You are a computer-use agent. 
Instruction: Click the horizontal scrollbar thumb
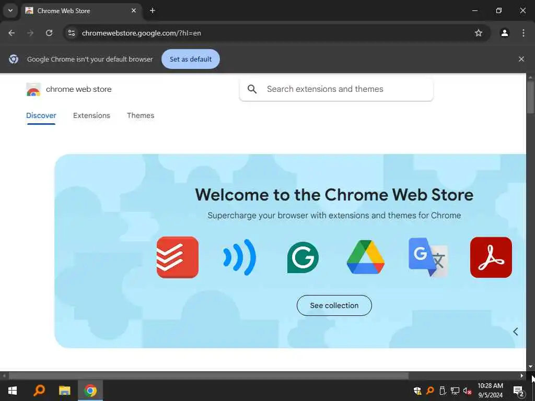(208, 376)
